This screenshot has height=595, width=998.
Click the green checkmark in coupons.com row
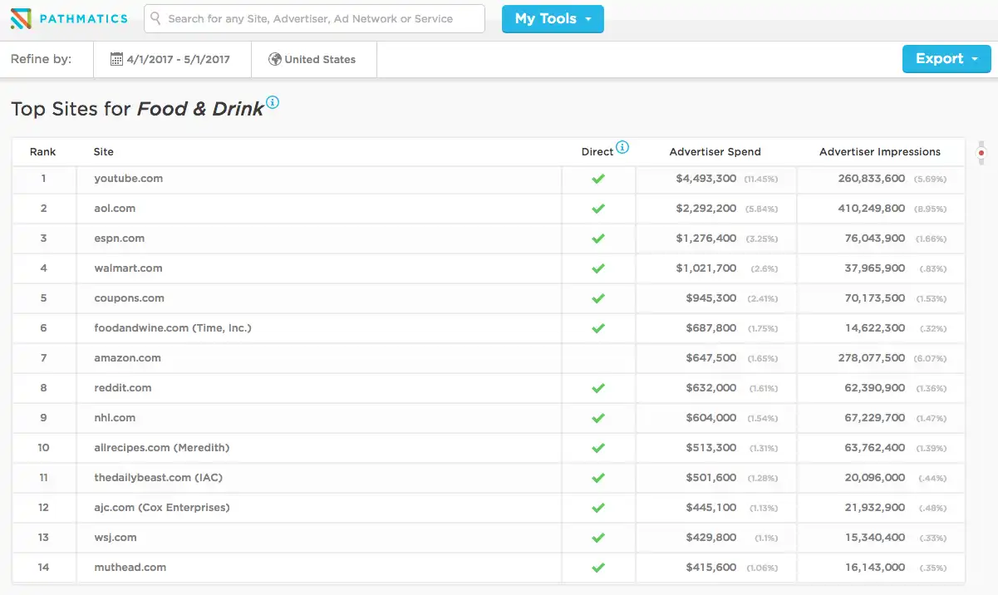click(598, 298)
